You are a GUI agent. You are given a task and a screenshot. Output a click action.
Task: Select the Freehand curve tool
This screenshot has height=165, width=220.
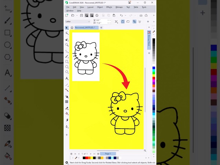point(67,51)
